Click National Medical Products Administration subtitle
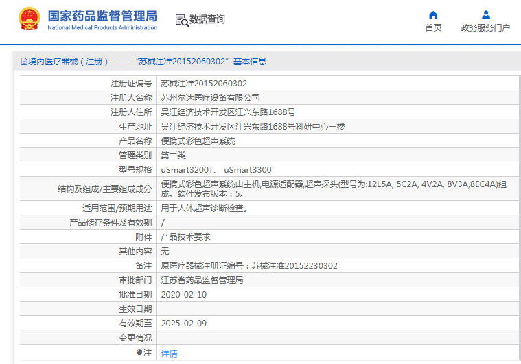This screenshot has height=364, width=521. [102, 27]
